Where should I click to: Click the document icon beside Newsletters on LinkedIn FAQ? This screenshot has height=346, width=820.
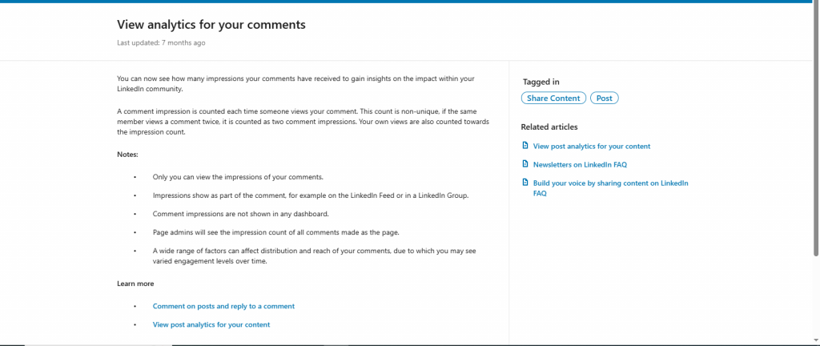pos(525,164)
